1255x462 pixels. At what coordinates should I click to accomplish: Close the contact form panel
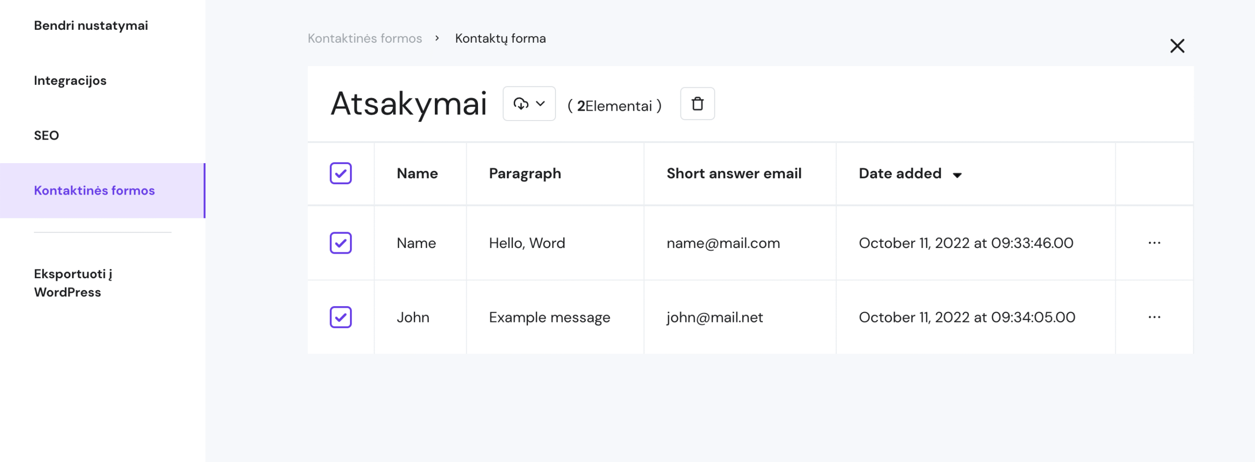click(1177, 46)
